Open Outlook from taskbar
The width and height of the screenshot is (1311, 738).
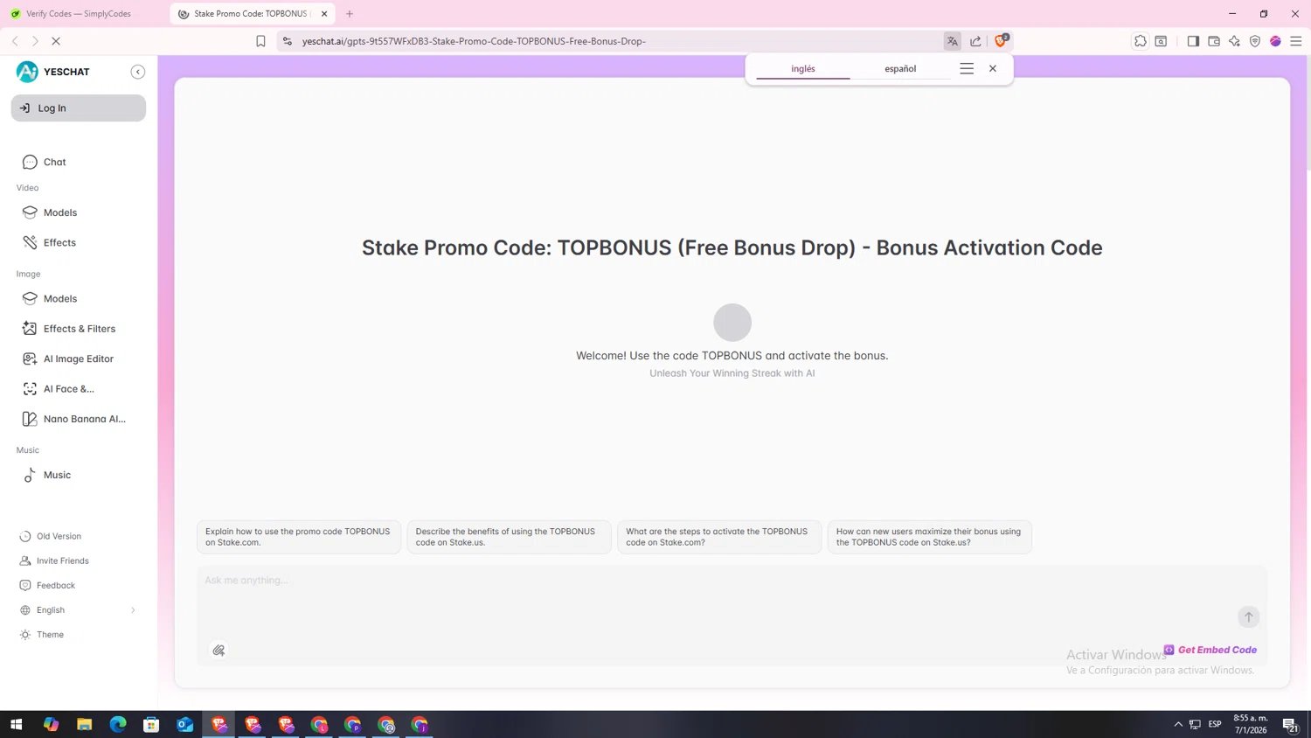click(x=185, y=724)
